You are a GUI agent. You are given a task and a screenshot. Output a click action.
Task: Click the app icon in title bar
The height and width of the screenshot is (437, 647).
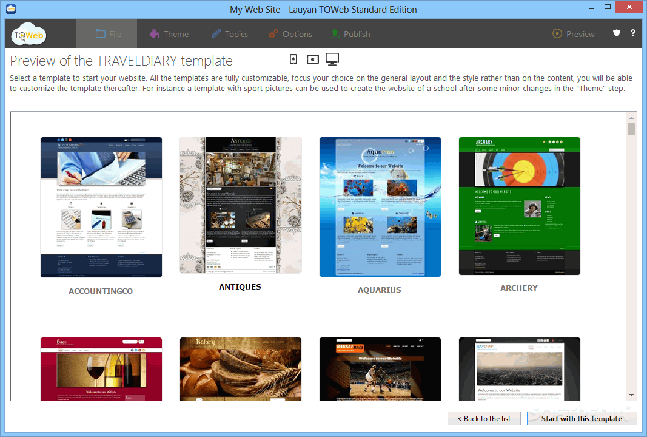[x=11, y=8]
